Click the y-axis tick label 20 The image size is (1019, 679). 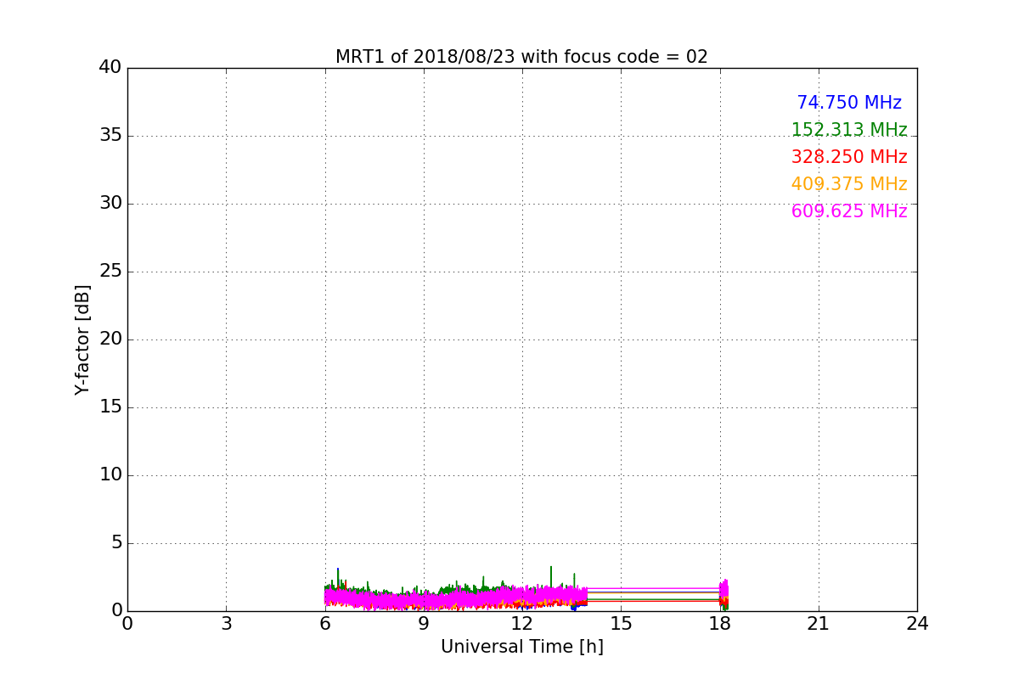(x=110, y=339)
